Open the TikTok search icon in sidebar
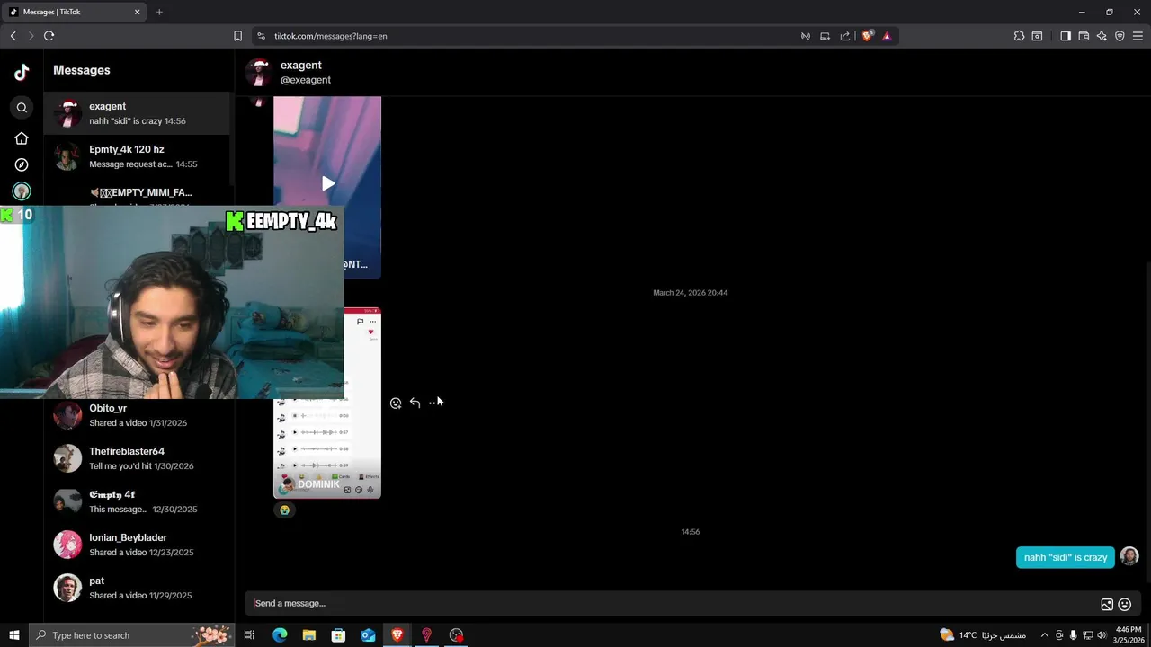1151x647 pixels. coord(22,108)
